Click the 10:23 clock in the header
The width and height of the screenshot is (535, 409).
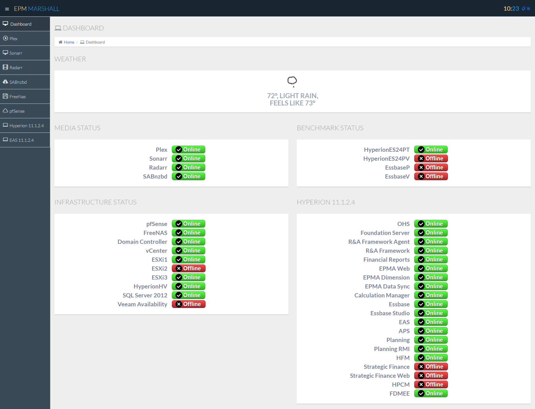pyautogui.click(x=511, y=9)
